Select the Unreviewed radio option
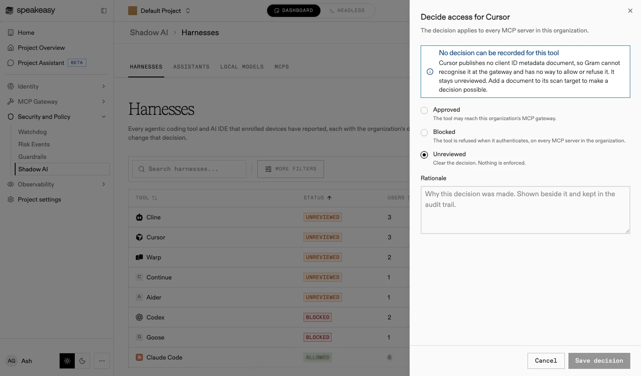 [x=424, y=155]
